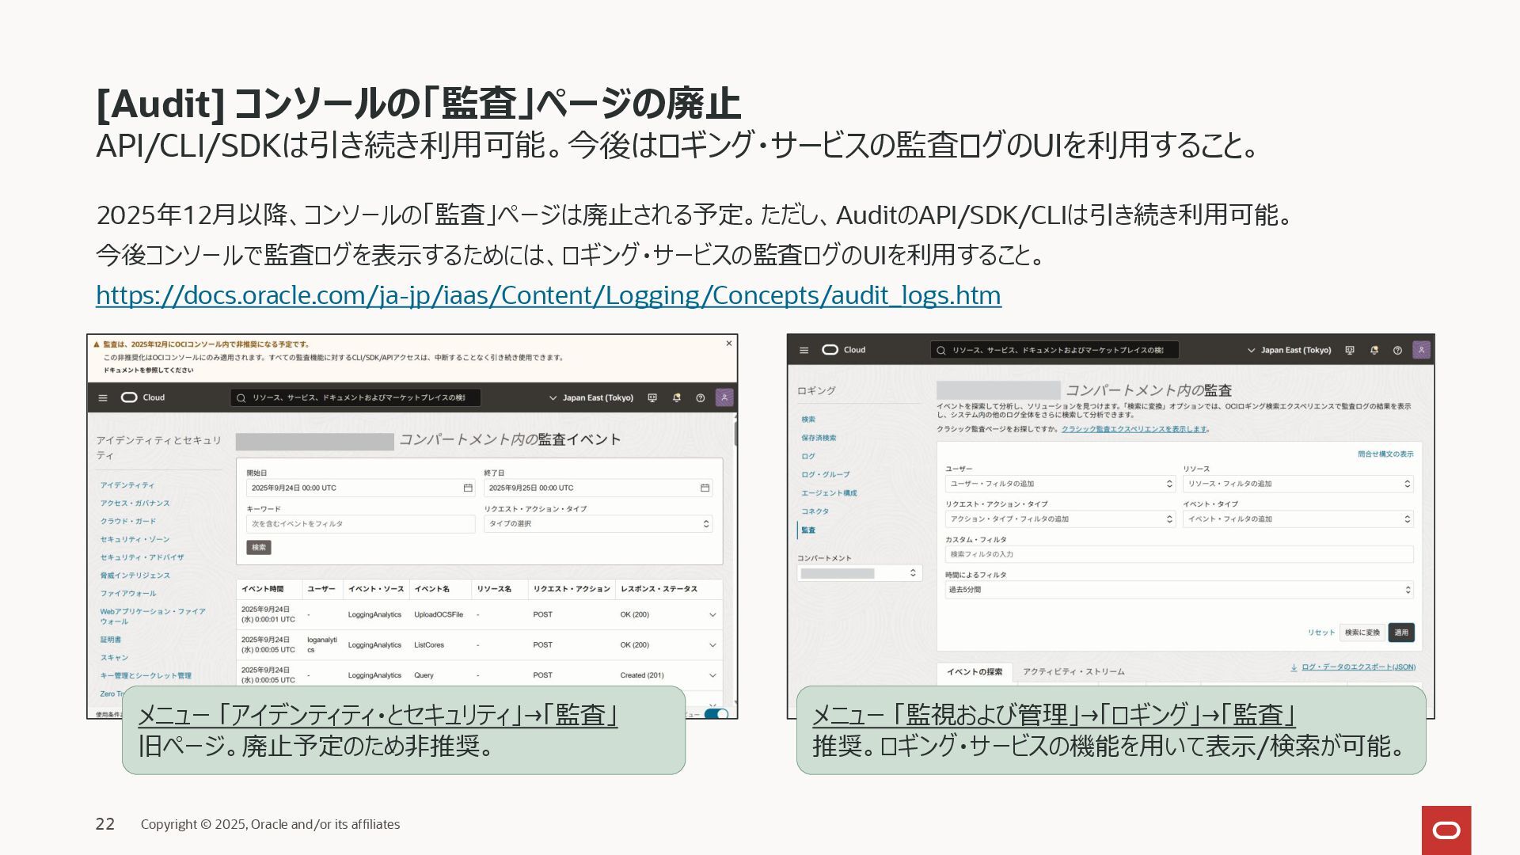Click the red Oracle logo at bottom right

tap(1446, 830)
